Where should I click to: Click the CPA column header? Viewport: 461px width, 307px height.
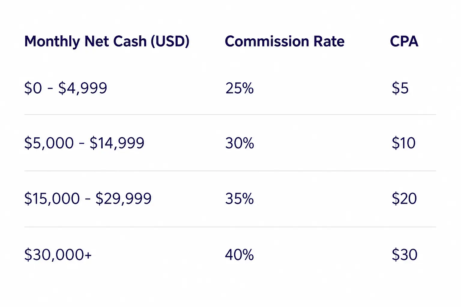pos(404,41)
